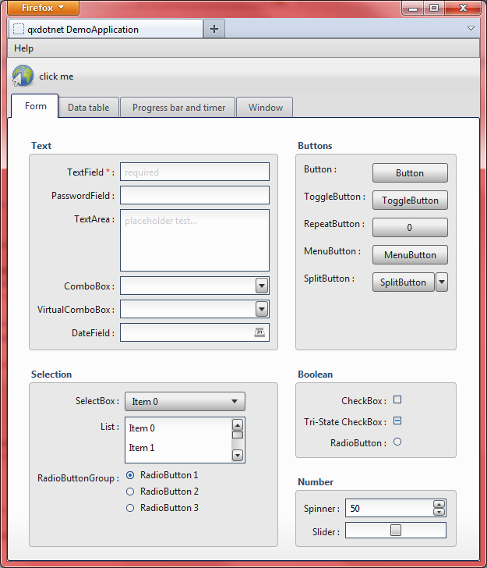487x568 pixels.
Task: Click the 'click me' label
Action: coord(56,76)
